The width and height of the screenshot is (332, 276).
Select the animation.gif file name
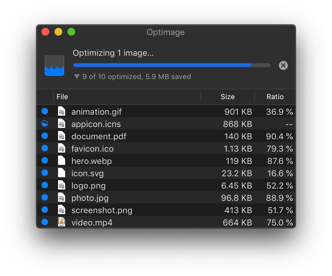tap(97, 112)
